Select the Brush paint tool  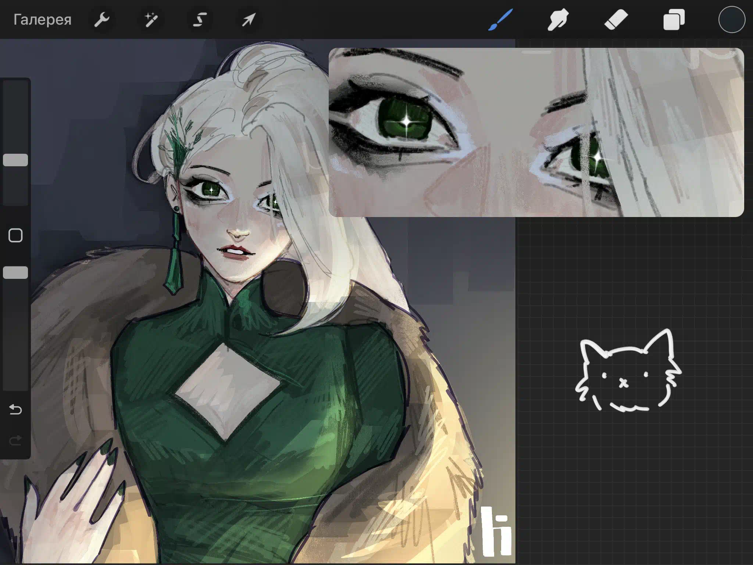[x=500, y=19]
